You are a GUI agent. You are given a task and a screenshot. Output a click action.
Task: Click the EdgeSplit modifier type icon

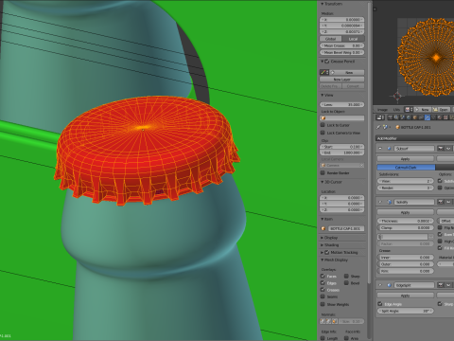[390, 285]
